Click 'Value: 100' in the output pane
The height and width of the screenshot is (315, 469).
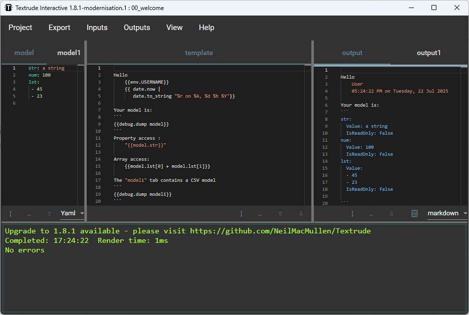click(360, 147)
